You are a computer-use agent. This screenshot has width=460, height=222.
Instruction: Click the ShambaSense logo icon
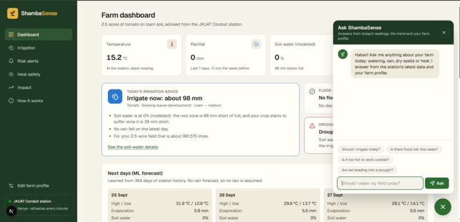click(13, 14)
